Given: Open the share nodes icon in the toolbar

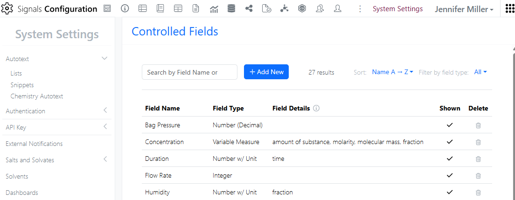Looking at the screenshot, I should [x=249, y=9].
